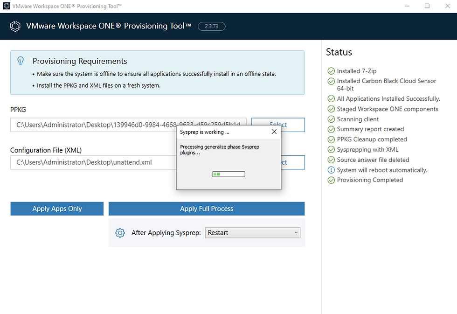Click the checkmark beside Staged Workspace ONE components
The width and height of the screenshot is (457, 314).
point(331,109)
